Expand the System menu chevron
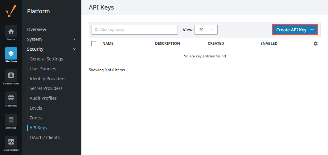This screenshot has height=155, width=328. click(74, 39)
